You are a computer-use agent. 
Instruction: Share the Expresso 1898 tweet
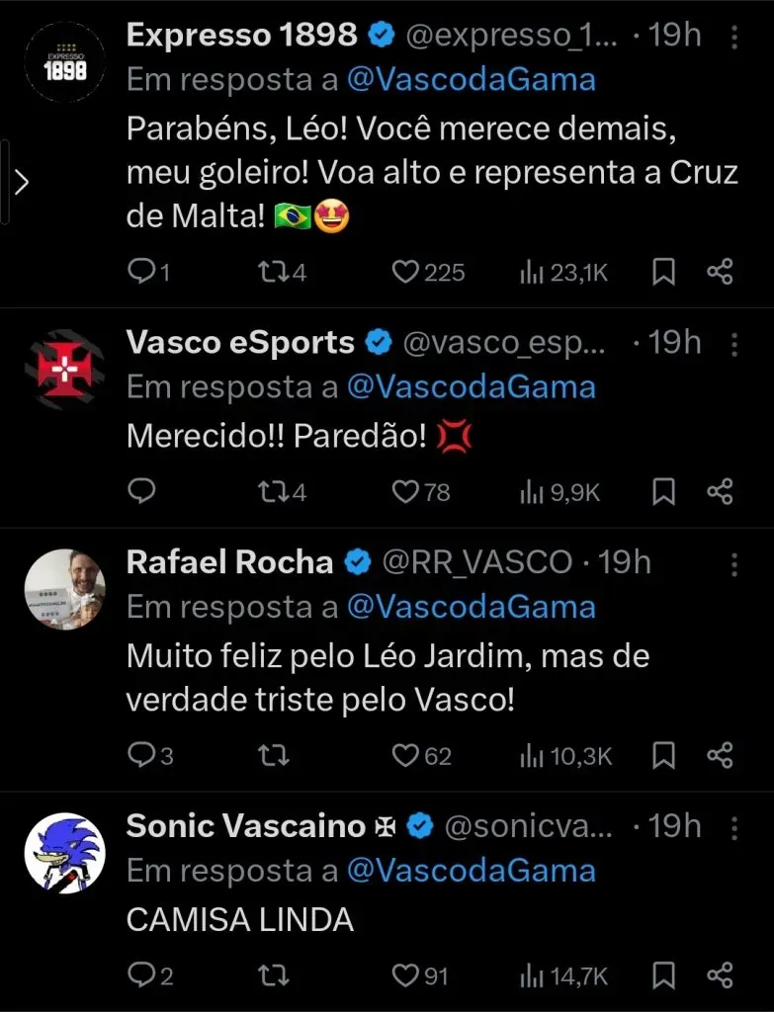pyautogui.click(x=720, y=272)
